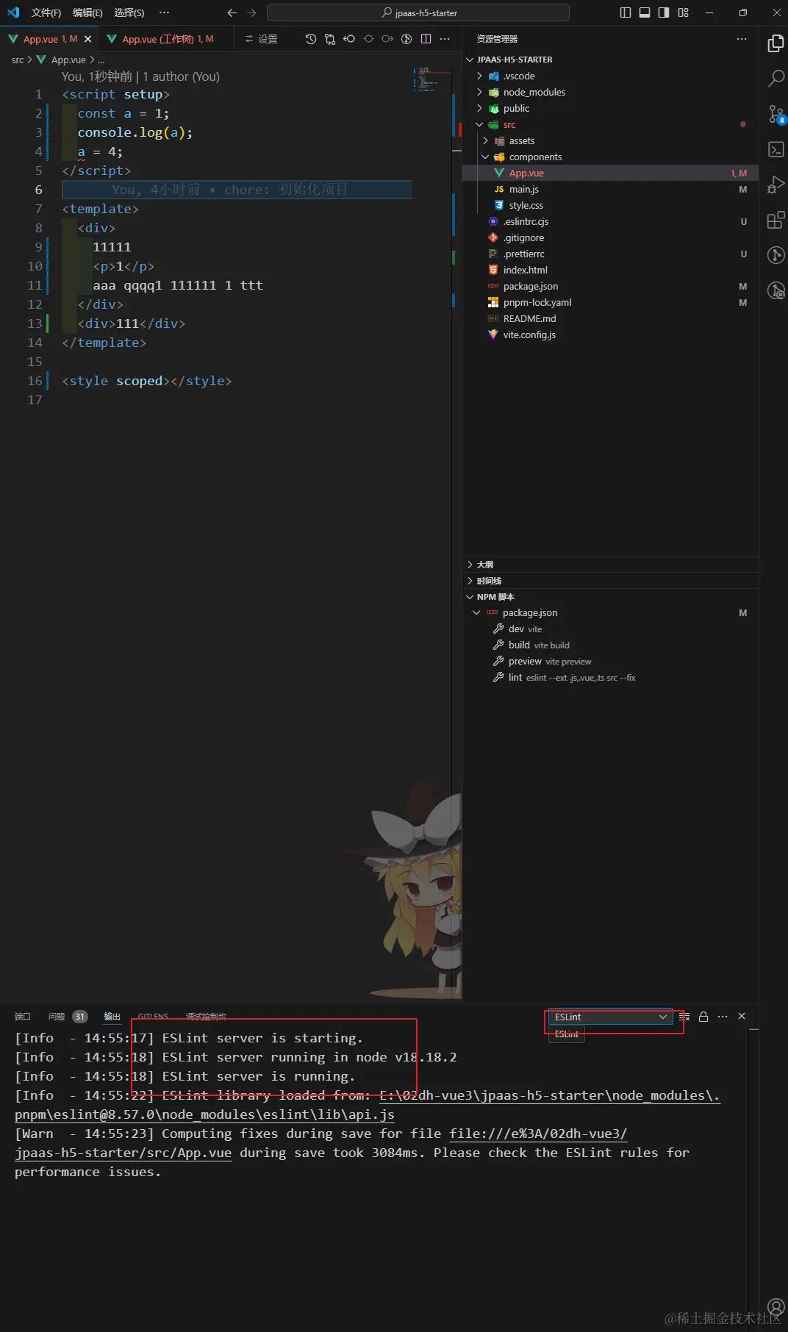This screenshot has width=788, height=1332.
Task: Open the GitLens icon in the activity bar
Action: coord(776,255)
